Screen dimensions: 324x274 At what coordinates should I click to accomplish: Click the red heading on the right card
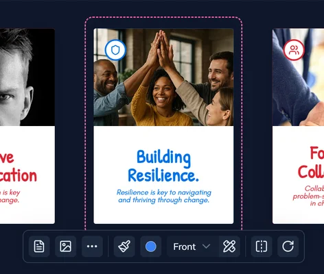pos(311,162)
